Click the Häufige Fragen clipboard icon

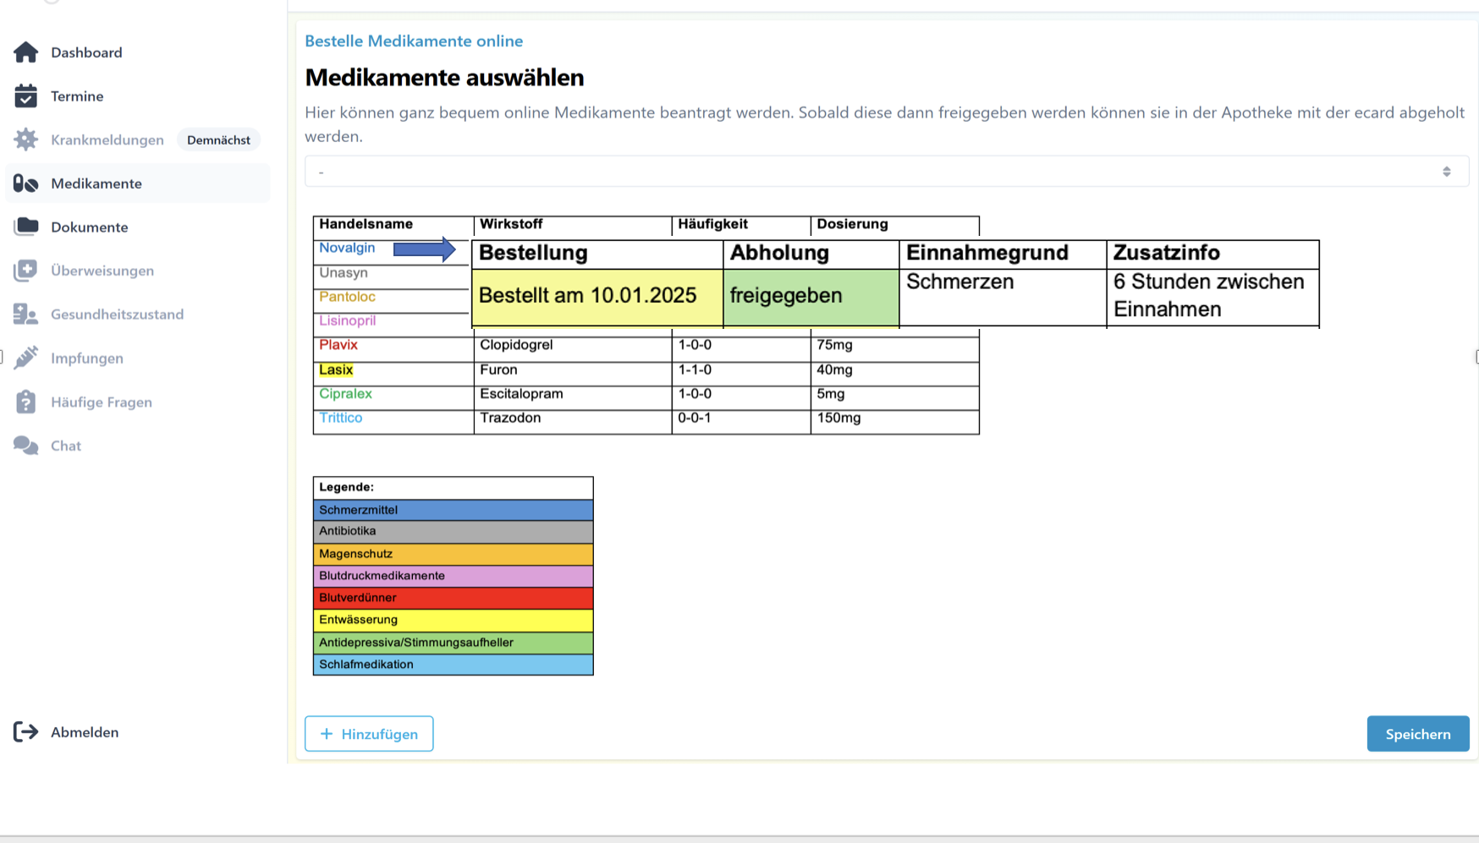pos(25,402)
